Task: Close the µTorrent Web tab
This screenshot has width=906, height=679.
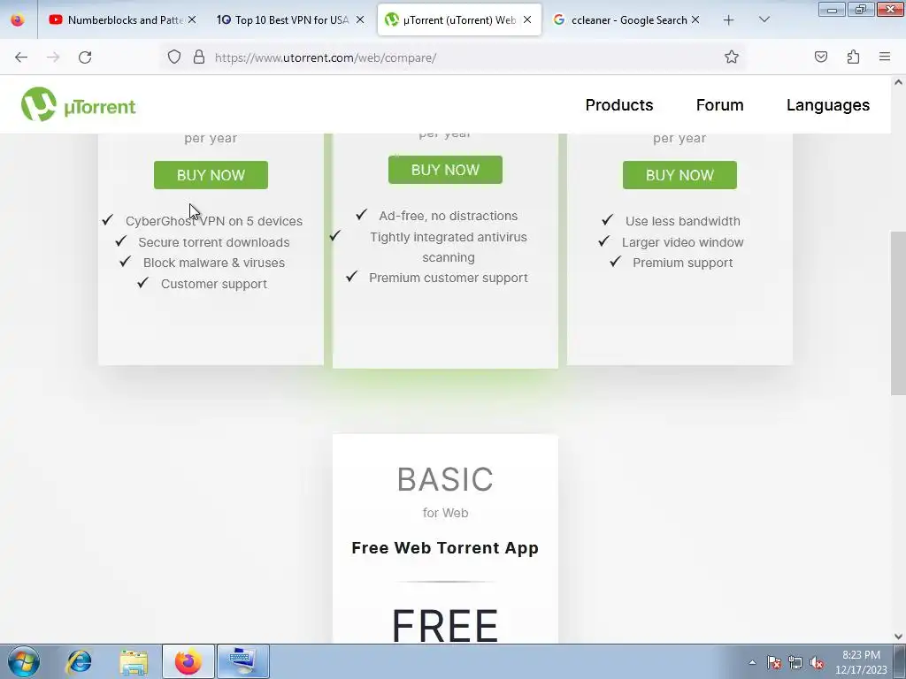Action: click(x=527, y=19)
